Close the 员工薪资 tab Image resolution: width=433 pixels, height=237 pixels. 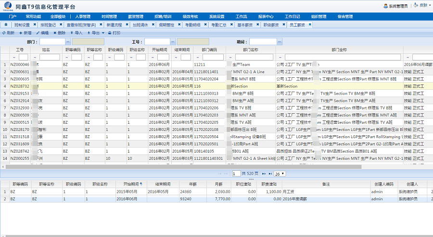tap(310, 24)
